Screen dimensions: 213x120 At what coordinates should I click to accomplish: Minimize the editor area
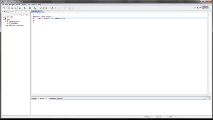click(x=208, y=11)
